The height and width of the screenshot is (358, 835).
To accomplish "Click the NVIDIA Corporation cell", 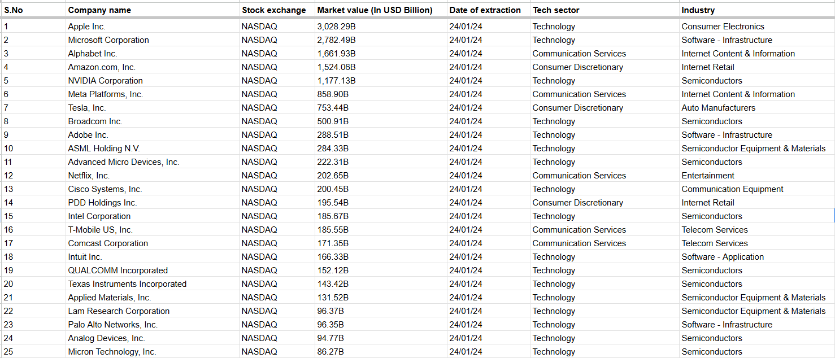I will click(152, 81).
